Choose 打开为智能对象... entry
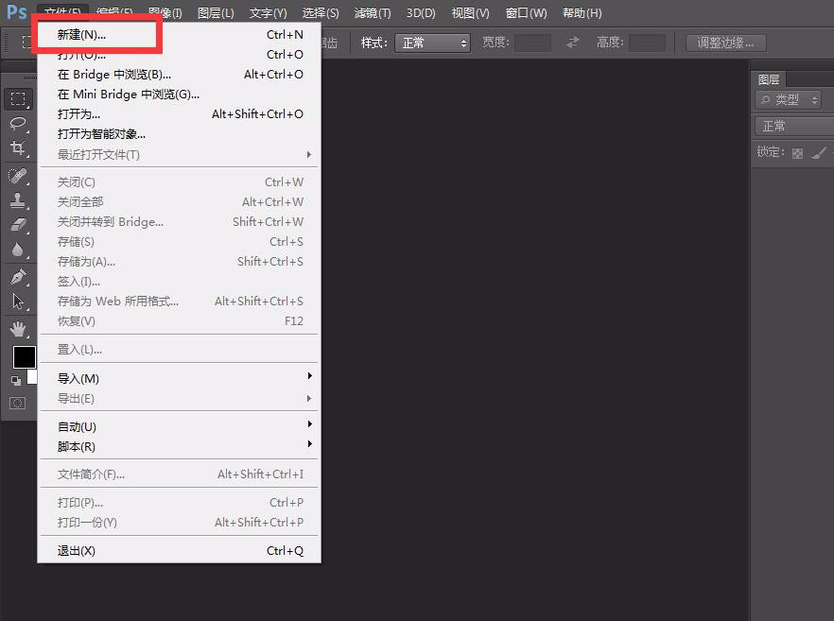The height and width of the screenshot is (621, 834). (x=179, y=134)
